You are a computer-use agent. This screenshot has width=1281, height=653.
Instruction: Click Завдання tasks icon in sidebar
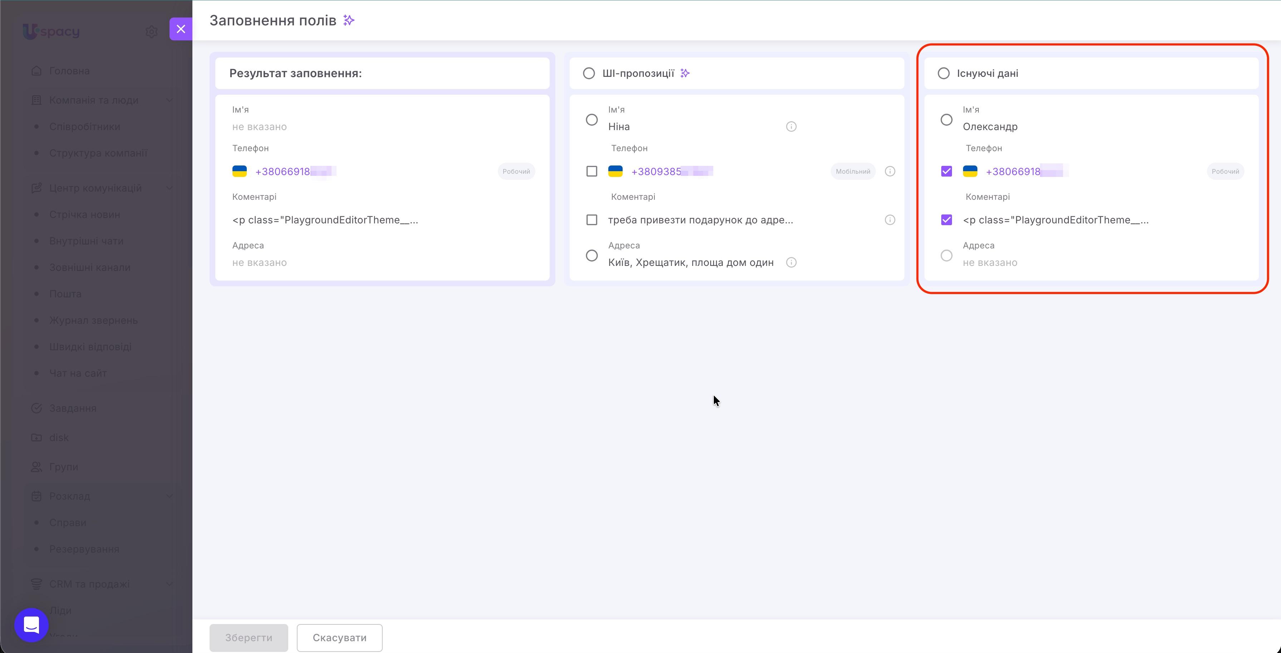pos(36,408)
